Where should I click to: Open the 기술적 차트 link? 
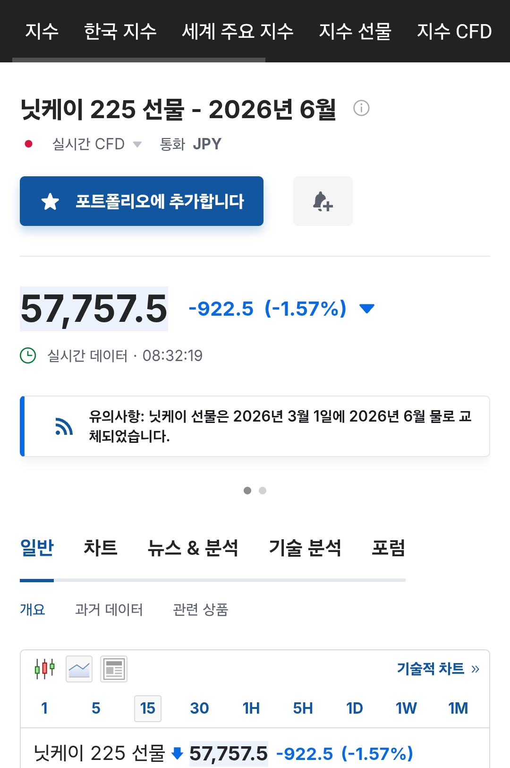click(438, 669)
